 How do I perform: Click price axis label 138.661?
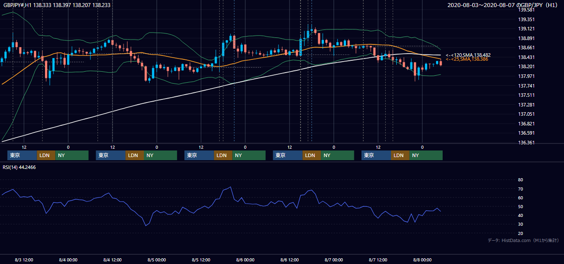click(x=526, y=48)
